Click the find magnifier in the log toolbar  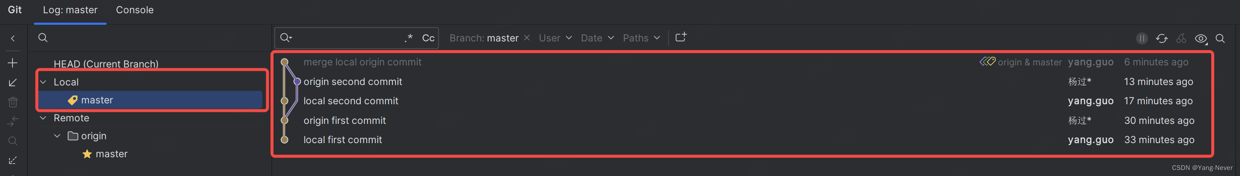pos(1220,38)
